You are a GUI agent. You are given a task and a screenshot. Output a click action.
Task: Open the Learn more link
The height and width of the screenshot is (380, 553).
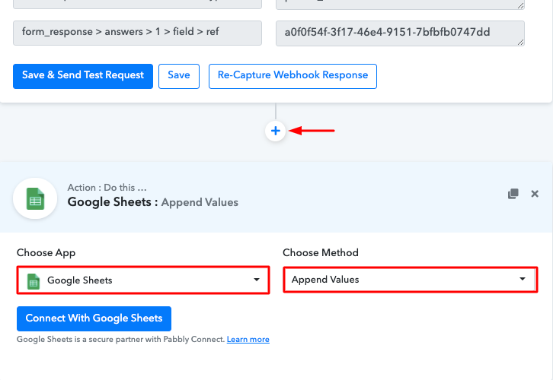coord(248,340)
